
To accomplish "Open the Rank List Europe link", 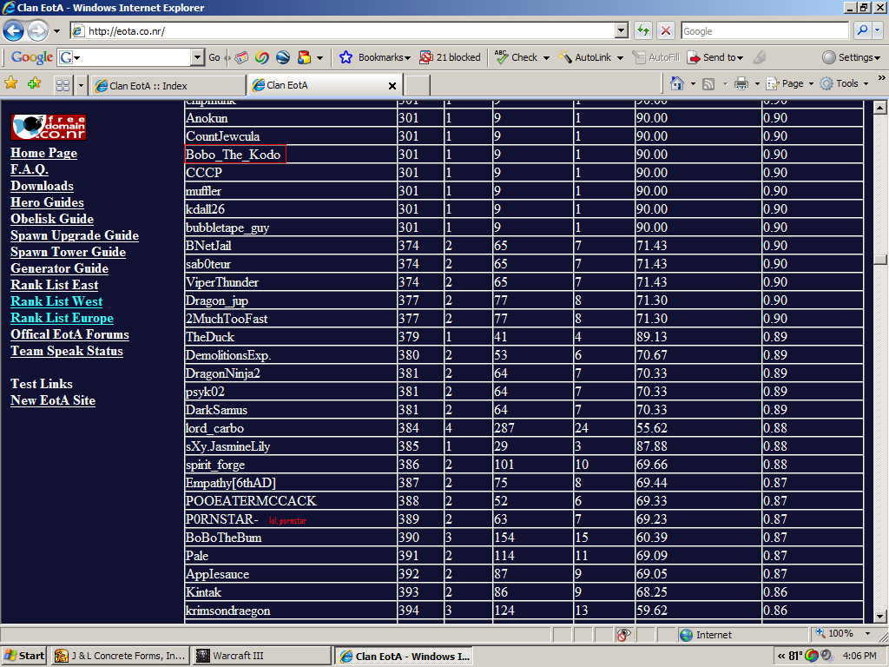I will [62, 318].
